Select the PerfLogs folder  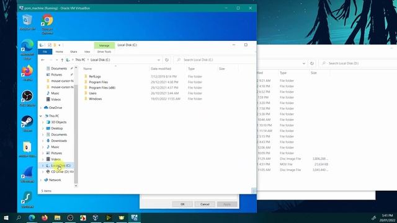coord(95,76)
